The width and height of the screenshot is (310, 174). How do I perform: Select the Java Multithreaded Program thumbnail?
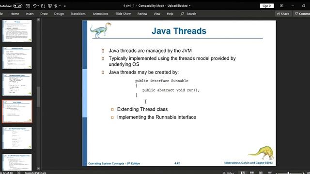[17, 138]
